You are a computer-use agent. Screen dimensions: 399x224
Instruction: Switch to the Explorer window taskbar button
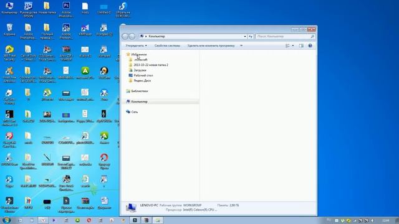158,220
